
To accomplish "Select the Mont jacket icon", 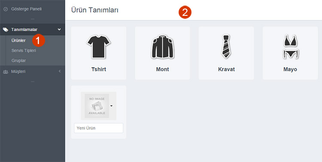I will pos(162,47).
